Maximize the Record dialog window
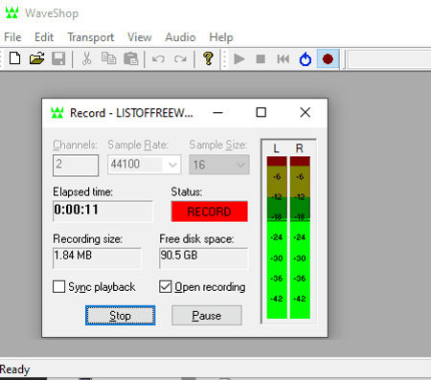Image resolution: width=431 pixels, height=380 pixels. tap(261, 113)
